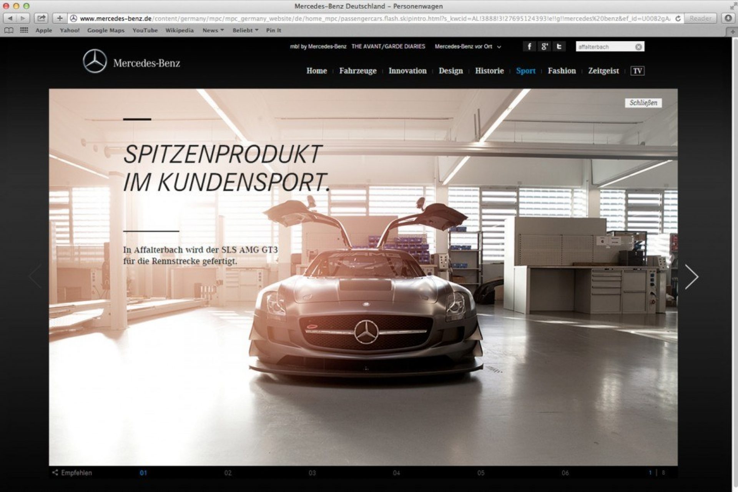Open the downloads icon in Safari toolbar
The width and height of the screenshot is (738, 492).
[728, 18]
